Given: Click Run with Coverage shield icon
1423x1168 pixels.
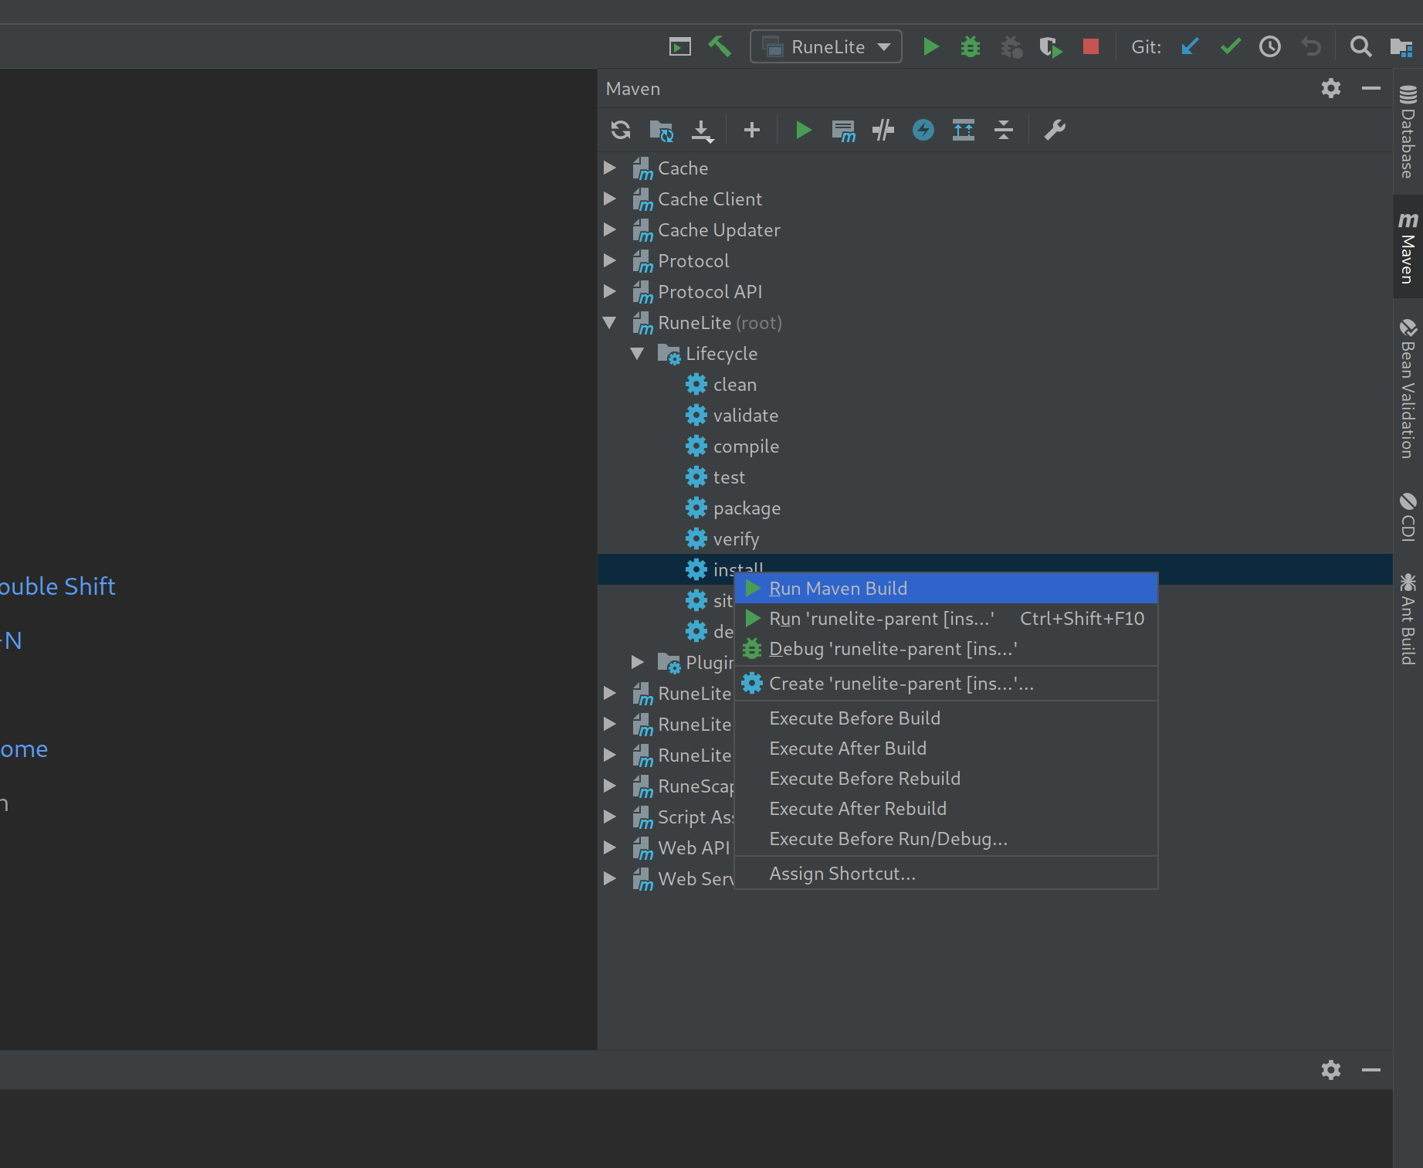Looking at the screenshot, I should pyautogui.click(x=1051, y=47).
